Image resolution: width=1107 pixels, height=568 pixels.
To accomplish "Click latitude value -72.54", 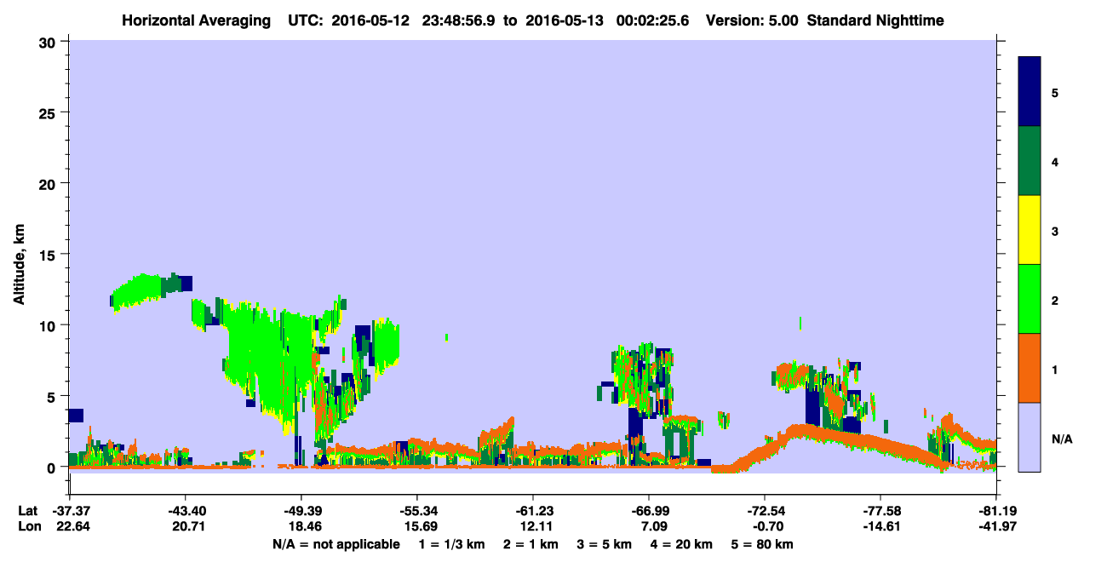I will point(765,511).
